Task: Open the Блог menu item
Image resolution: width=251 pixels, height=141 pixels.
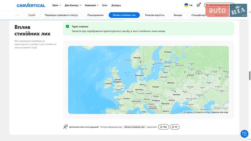Action: point(105,5)
